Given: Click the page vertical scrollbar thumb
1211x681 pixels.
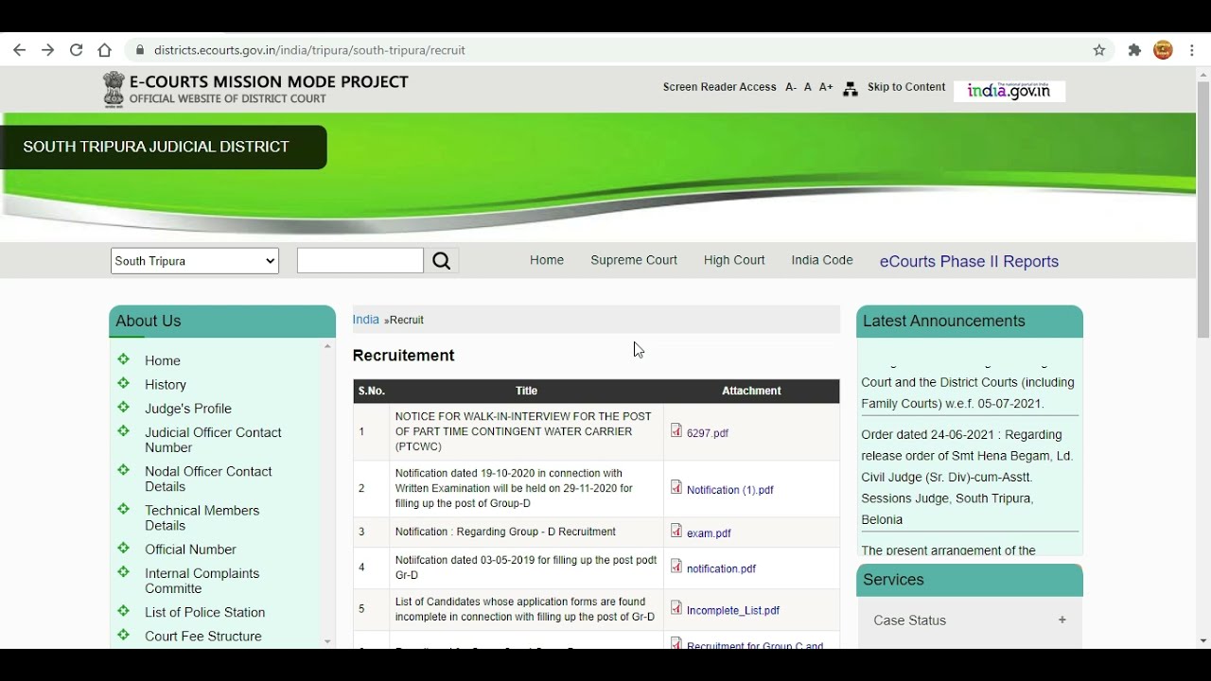Looking at the screenshot, I should [1203, 210].
